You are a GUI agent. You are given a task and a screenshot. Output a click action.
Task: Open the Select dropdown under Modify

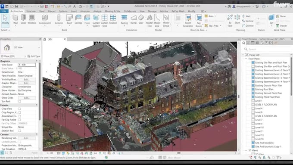tap(5, 30)
